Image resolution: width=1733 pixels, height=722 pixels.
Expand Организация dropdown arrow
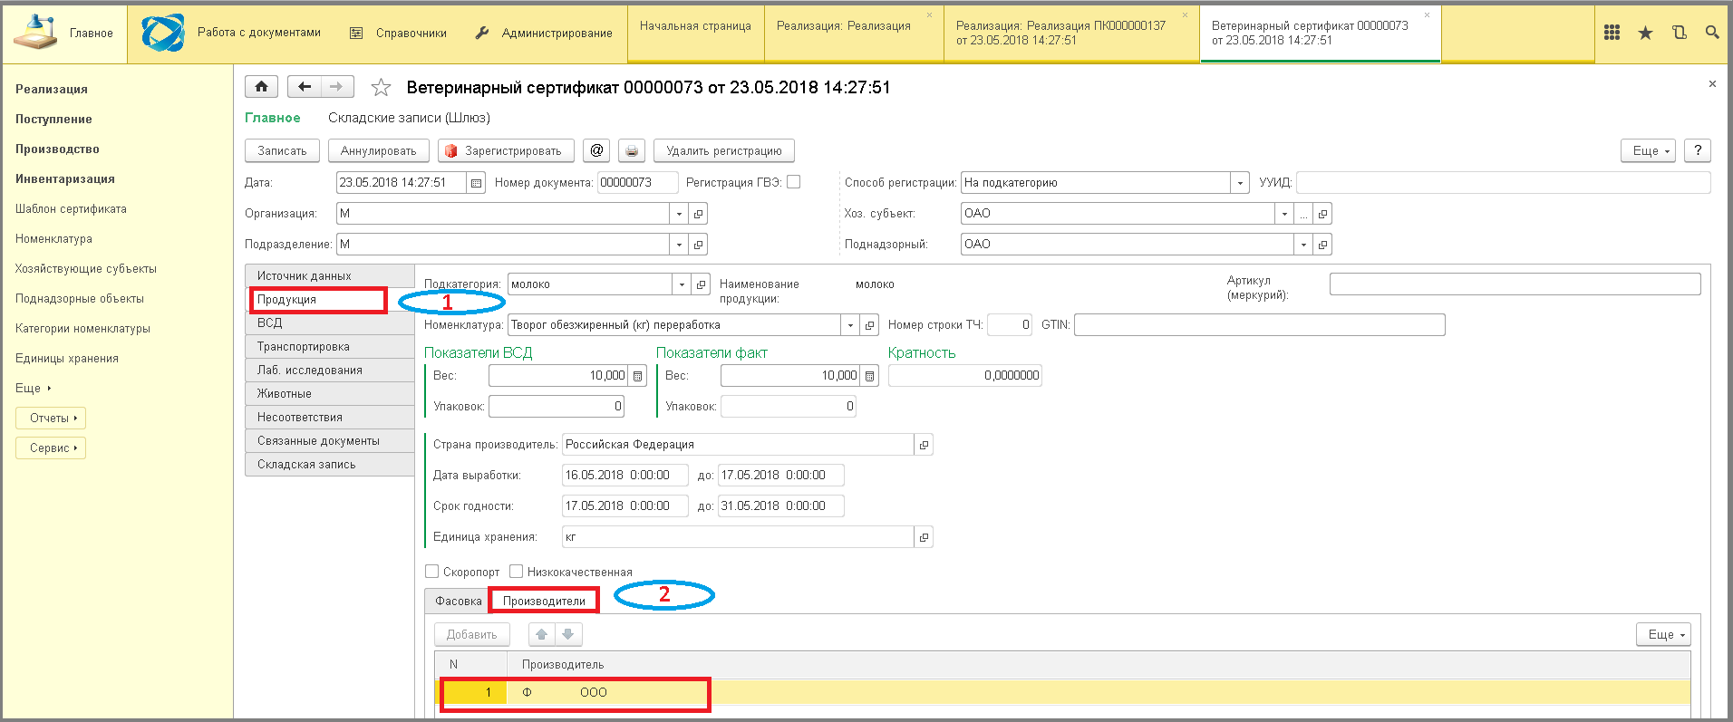[679, 214]
